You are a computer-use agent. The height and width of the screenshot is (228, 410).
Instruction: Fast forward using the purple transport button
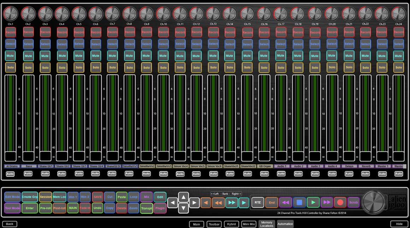click(327, 203)
